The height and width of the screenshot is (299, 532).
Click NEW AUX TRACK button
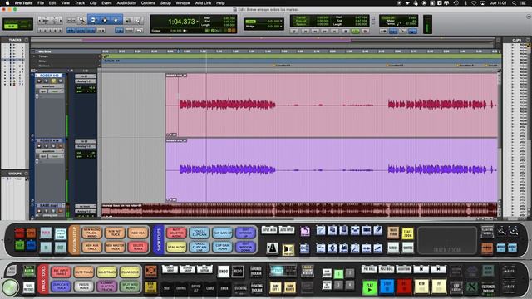point(91,248)
